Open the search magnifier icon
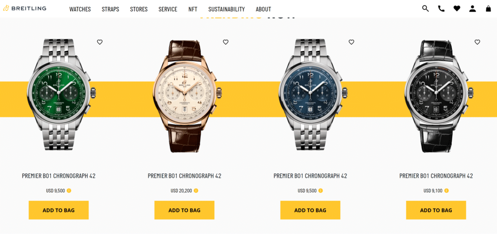This screenshot has width=497, height=234. coord(425,8)
